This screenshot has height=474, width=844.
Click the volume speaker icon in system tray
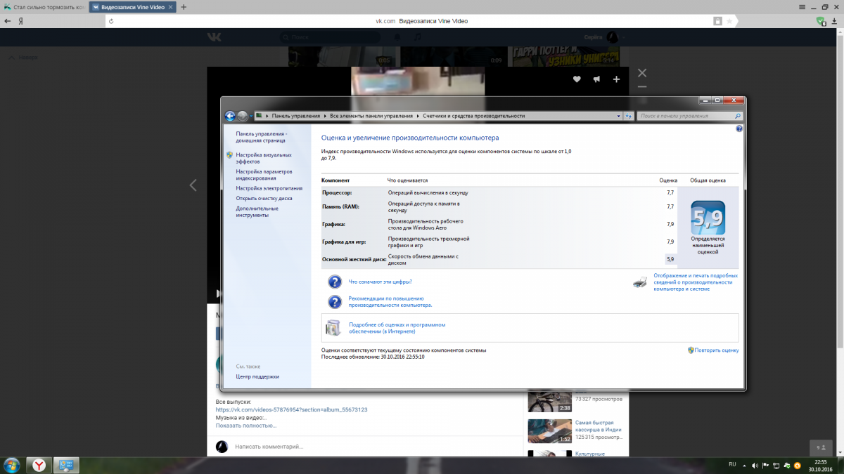point(755,465)
